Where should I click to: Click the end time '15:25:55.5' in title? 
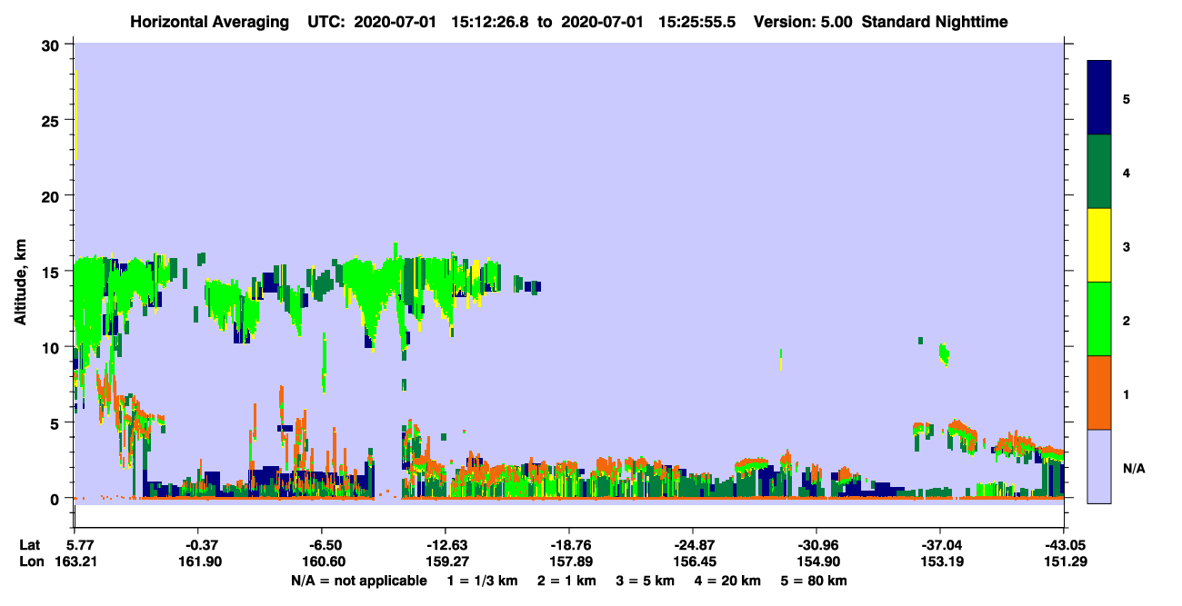698,22
